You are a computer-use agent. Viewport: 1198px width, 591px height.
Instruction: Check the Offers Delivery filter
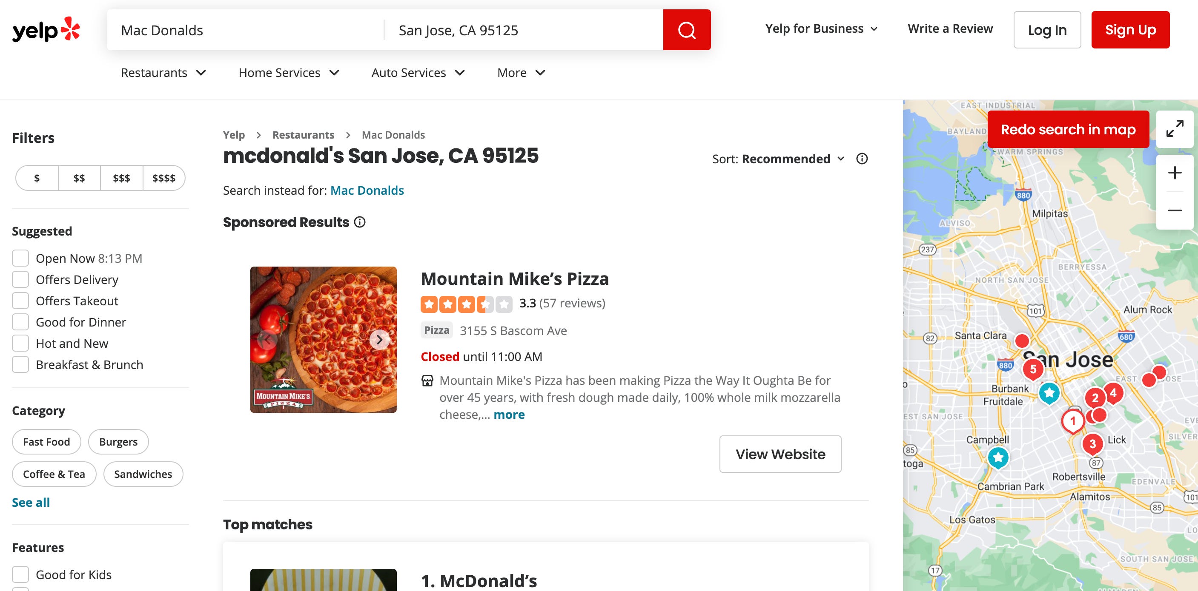tap(20, 280)
